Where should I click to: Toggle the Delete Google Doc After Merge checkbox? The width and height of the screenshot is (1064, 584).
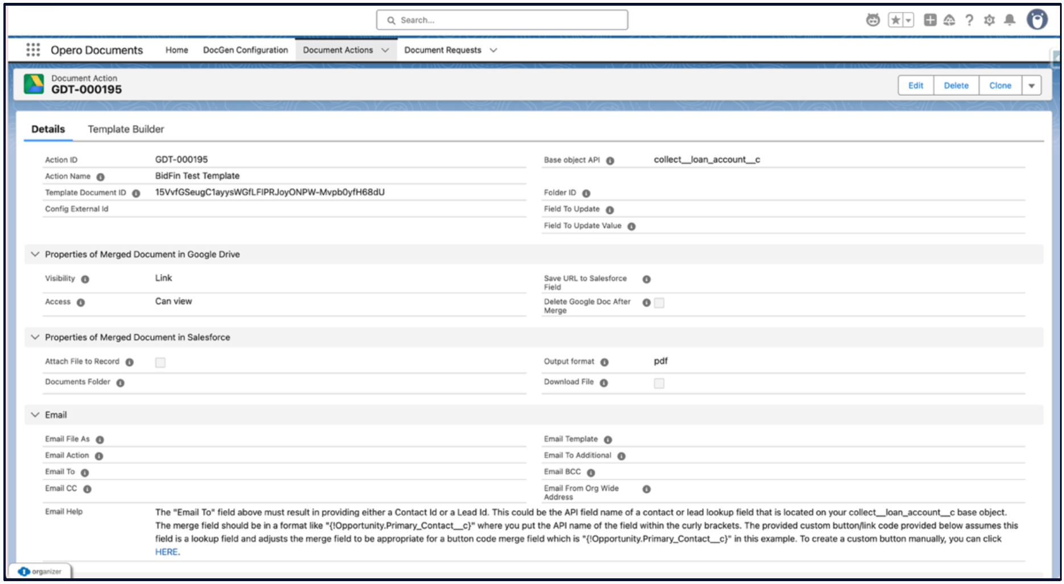[x=659, y=303]
